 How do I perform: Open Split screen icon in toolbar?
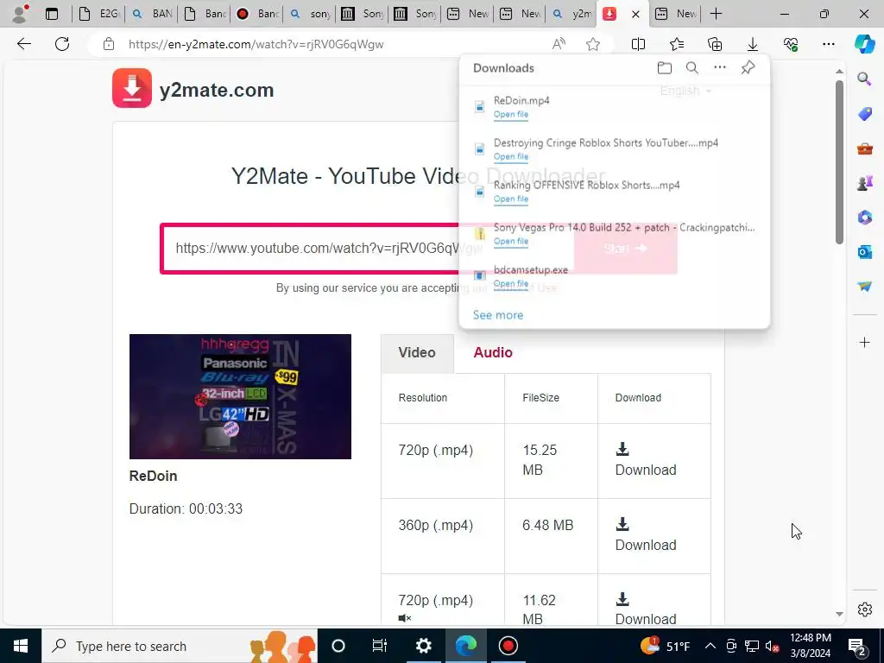(638, 44)
